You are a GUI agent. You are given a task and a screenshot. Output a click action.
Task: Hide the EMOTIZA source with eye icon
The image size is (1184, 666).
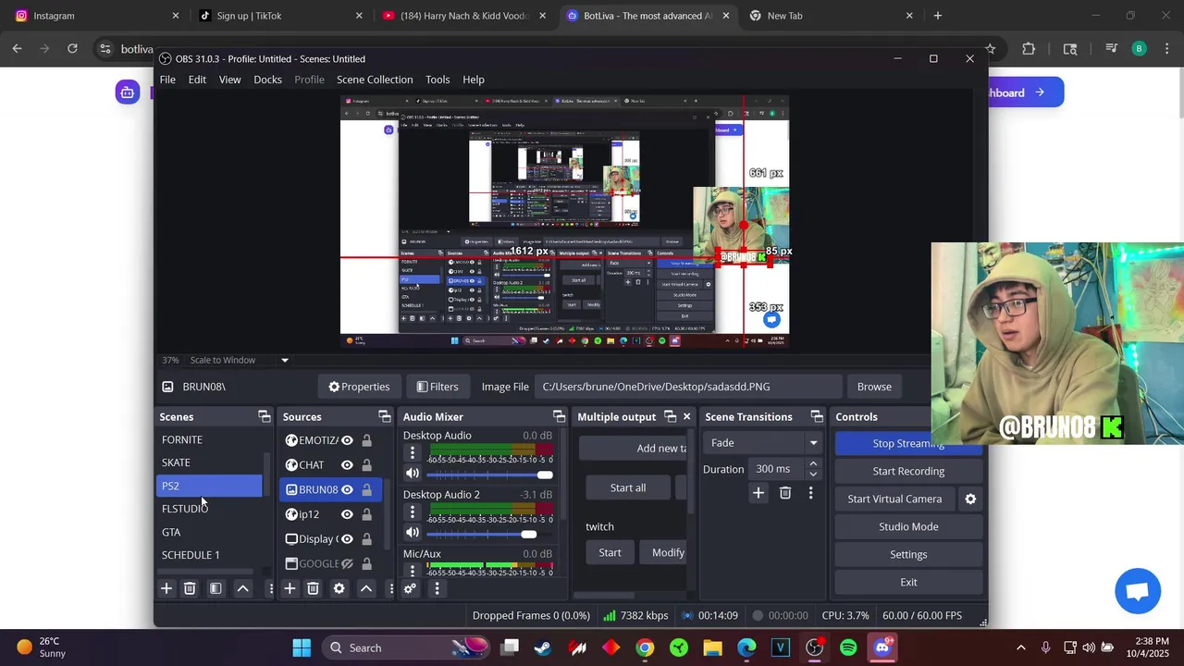(x=347, y=440)
